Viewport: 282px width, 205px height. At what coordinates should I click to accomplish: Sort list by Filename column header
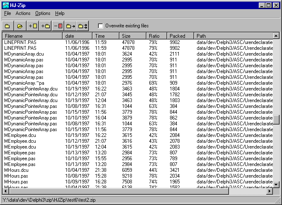coord(33,36)
